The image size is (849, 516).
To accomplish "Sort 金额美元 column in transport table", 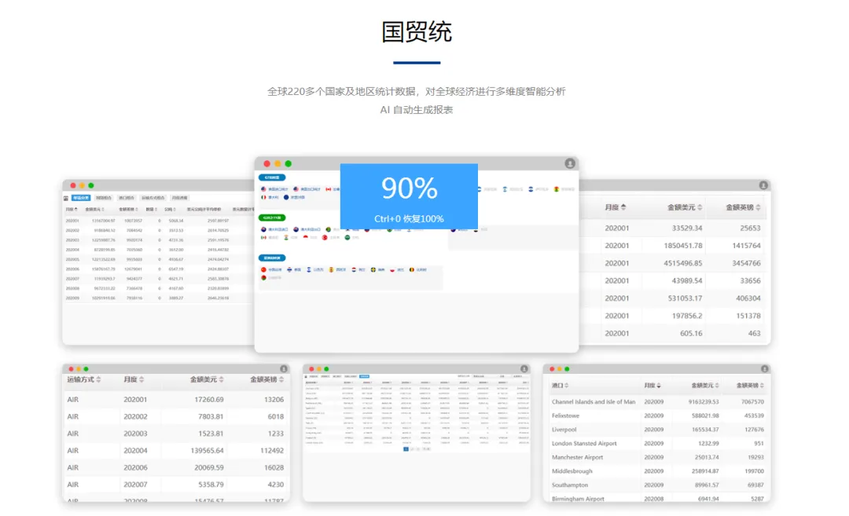I will (221, 379).
